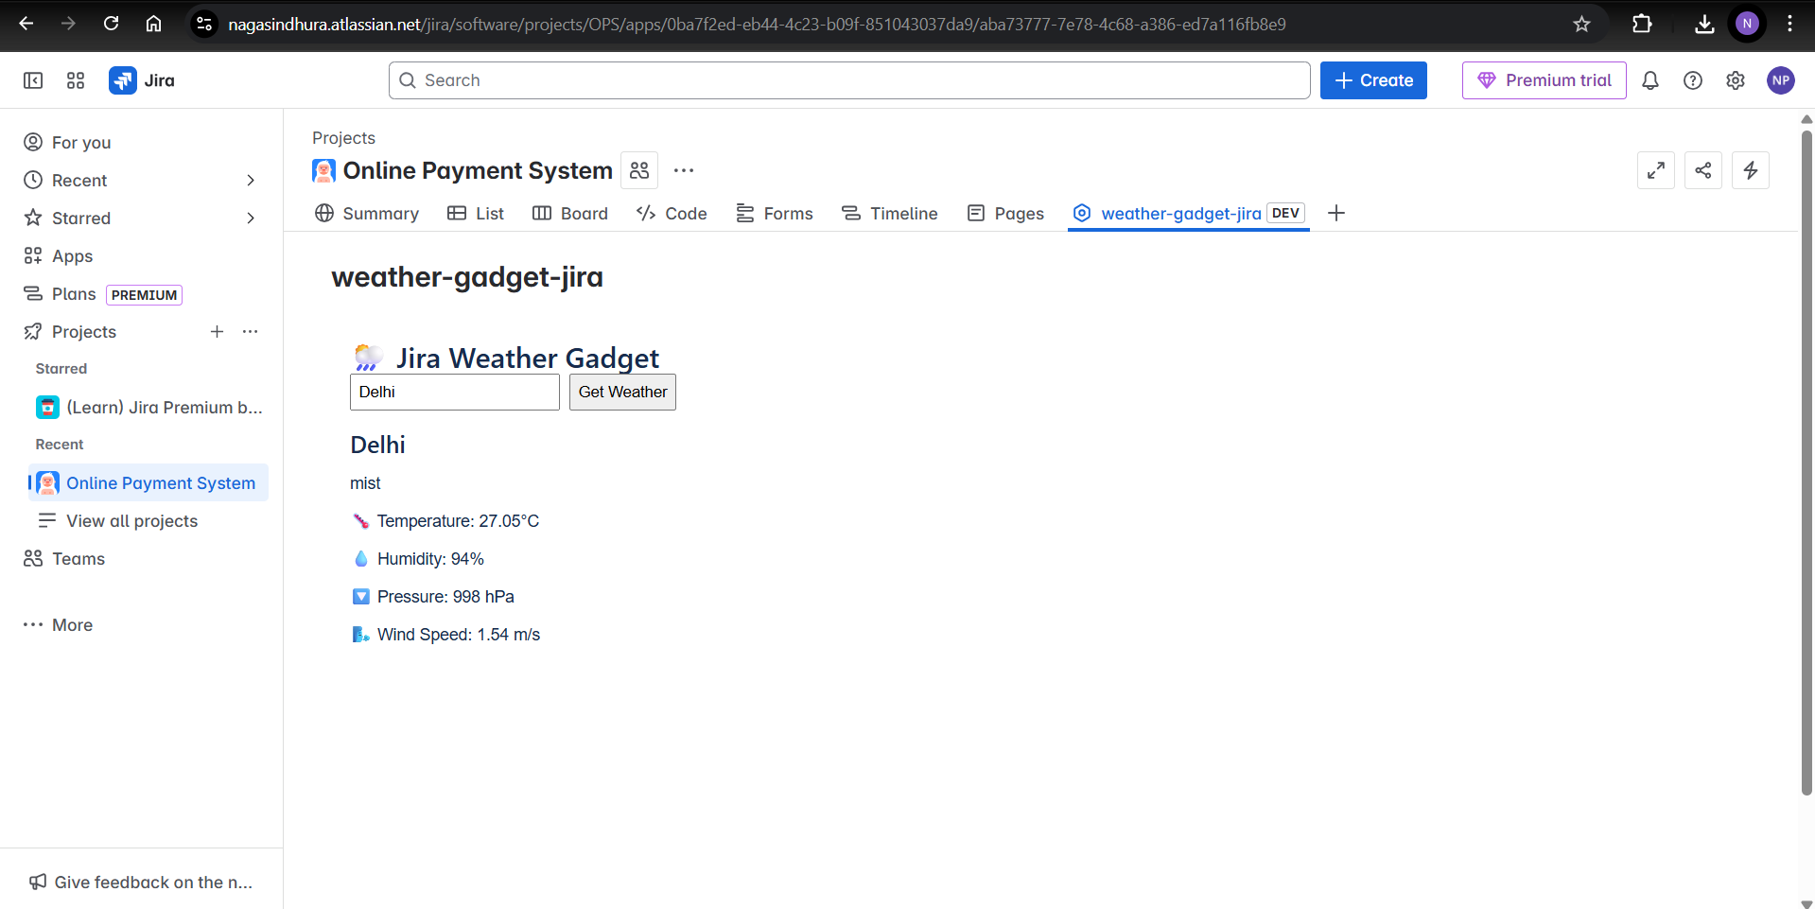Click the Create button

click(x=1373, y=80)
